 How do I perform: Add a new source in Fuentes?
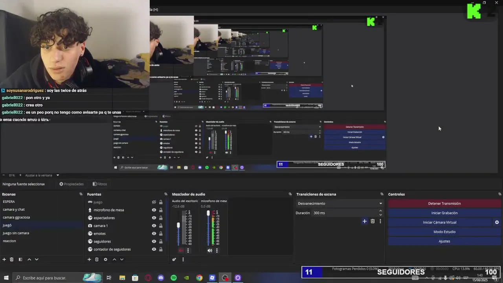[x=89, y=259]
